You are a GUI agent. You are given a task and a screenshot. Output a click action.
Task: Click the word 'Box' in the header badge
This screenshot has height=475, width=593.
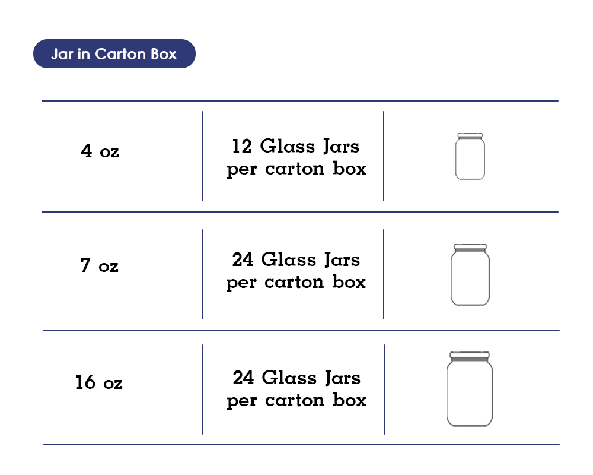pos(164,54)
